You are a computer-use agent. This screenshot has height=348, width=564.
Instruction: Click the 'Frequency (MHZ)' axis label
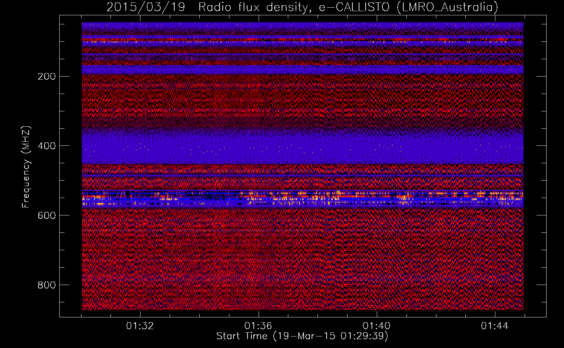point(26,167)
